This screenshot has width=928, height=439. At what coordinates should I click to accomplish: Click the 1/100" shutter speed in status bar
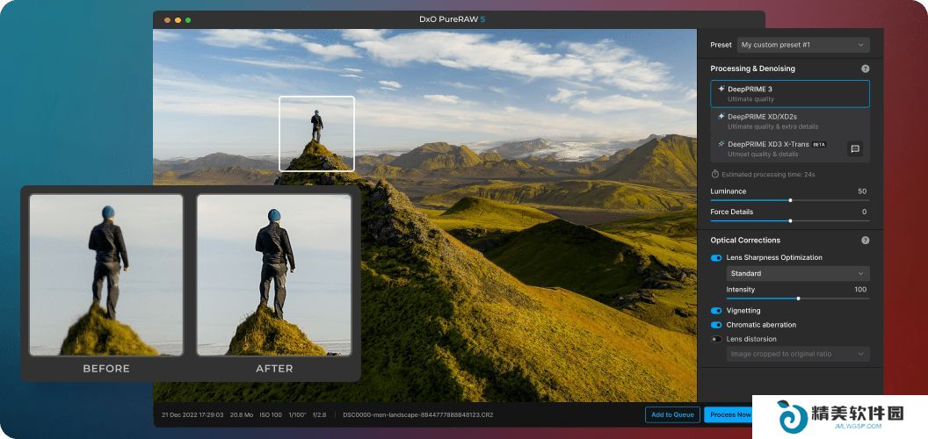(298, 414)
